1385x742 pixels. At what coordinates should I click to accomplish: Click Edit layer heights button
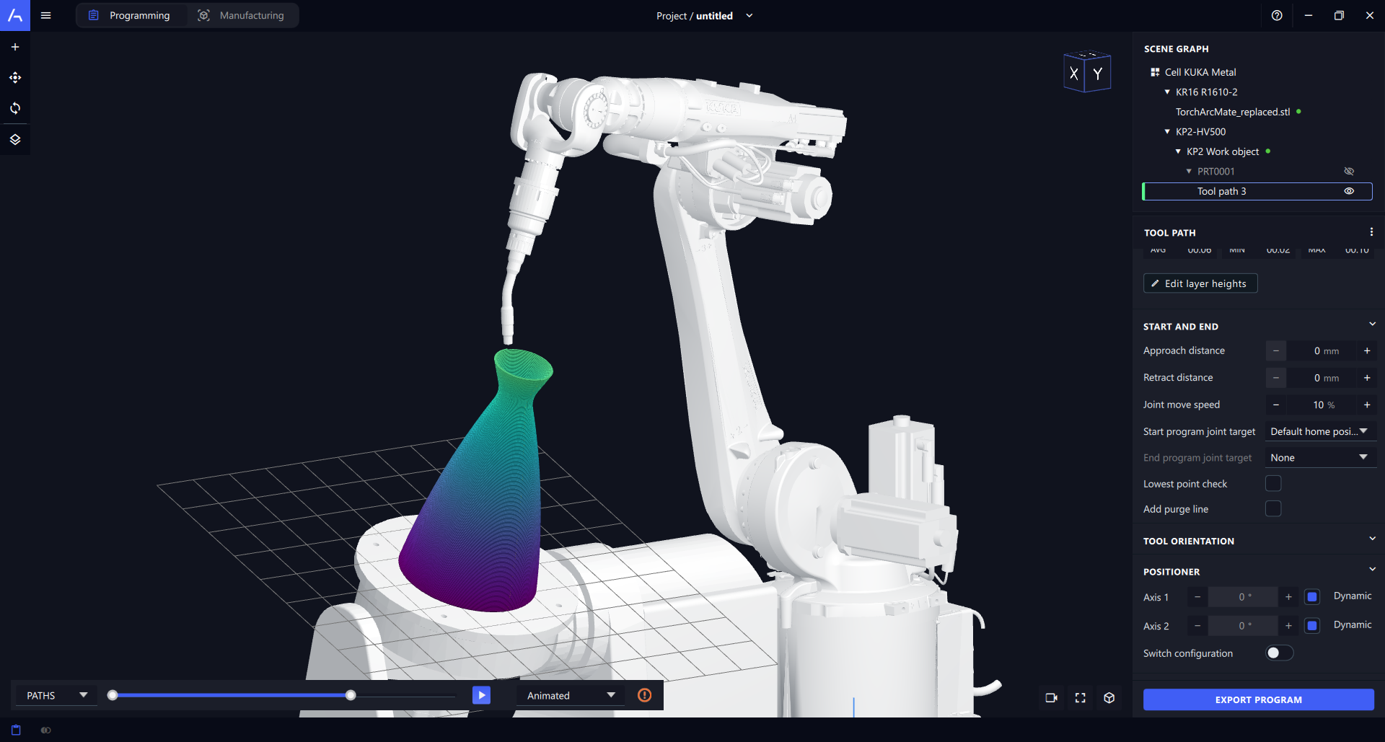[1200, 283]
